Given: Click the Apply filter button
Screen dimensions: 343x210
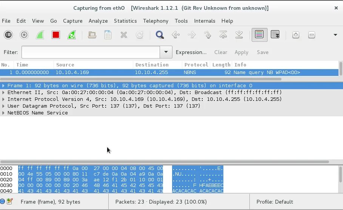Looking at the screenshot, I should 241,52.
